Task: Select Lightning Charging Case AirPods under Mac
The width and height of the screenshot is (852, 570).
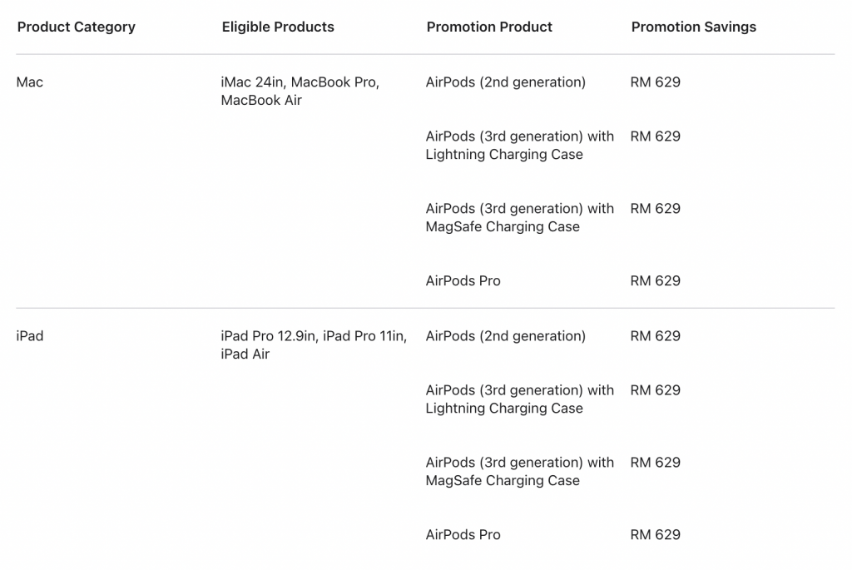Action: pyautogui.click(x=519, y=145)
